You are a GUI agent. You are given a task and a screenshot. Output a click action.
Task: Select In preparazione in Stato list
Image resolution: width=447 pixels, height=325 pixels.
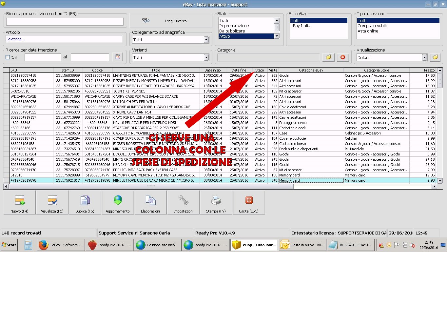pos(246,26)
